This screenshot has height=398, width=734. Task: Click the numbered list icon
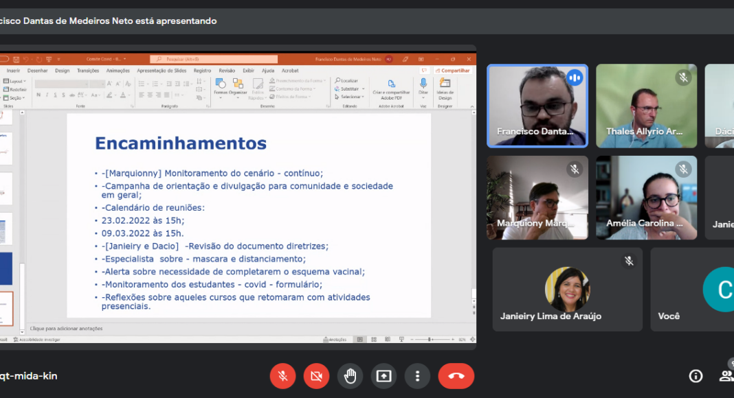[x=155, y=84]
